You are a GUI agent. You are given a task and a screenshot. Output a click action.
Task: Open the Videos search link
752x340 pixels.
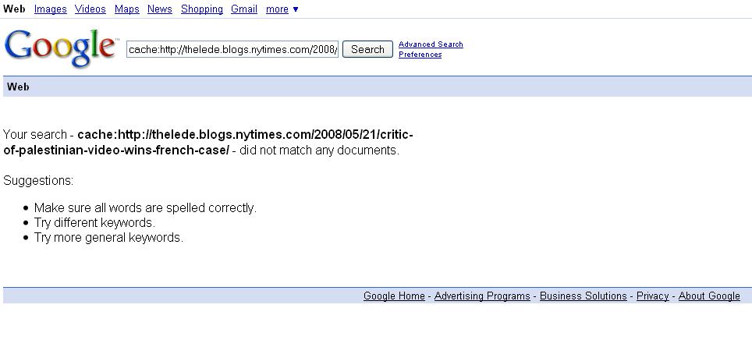click(x=90, y=9)
